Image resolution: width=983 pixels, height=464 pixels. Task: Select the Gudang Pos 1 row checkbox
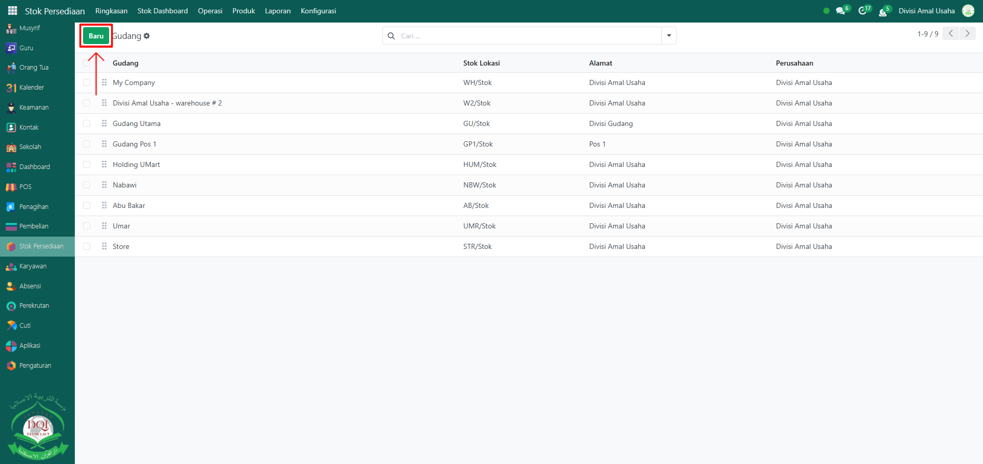(x=87, y=144)
